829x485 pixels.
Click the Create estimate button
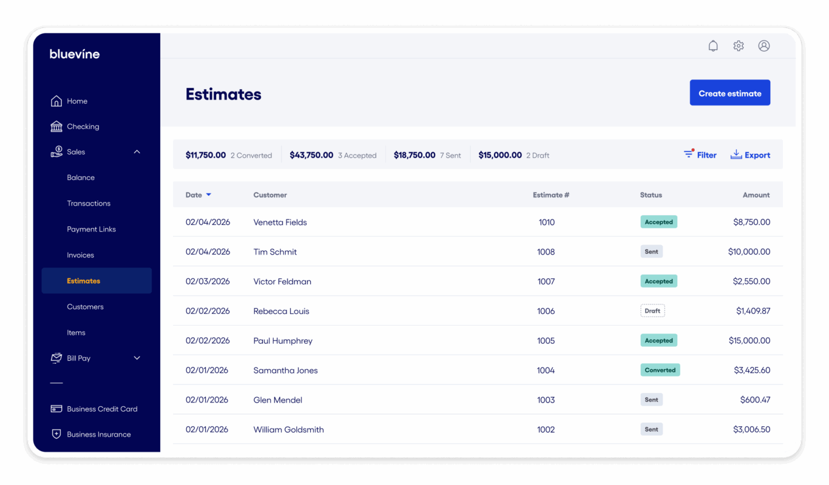click(729, 92)
